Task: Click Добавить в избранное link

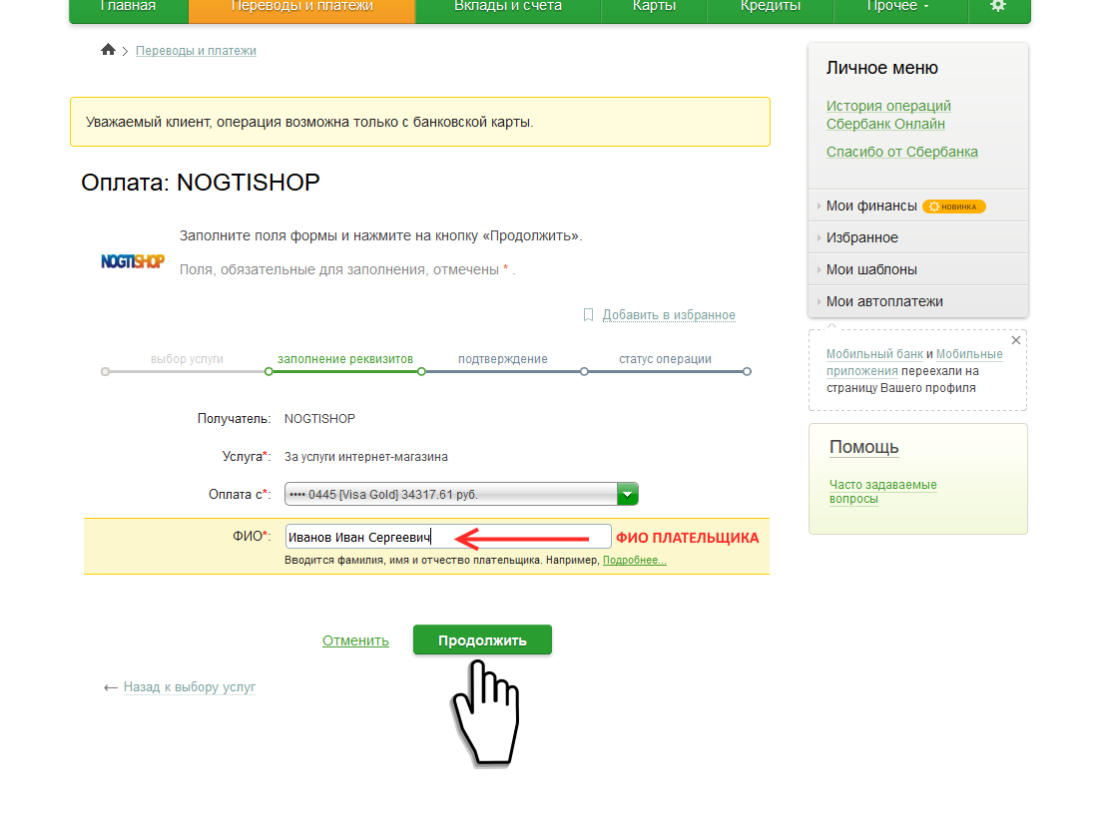Action: (x=669, y=314)
